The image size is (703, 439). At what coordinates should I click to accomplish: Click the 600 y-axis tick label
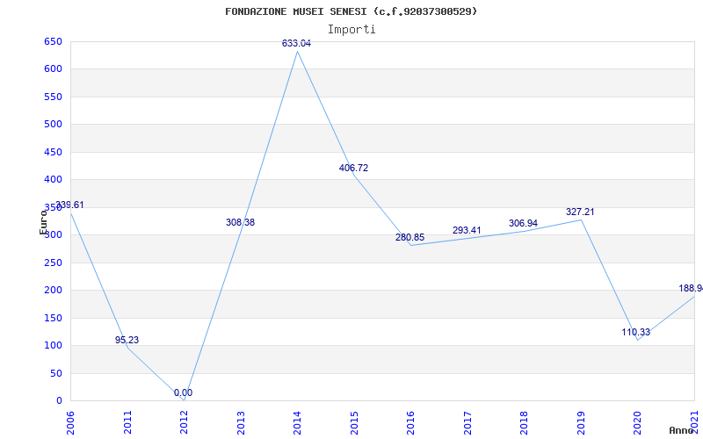53,69
